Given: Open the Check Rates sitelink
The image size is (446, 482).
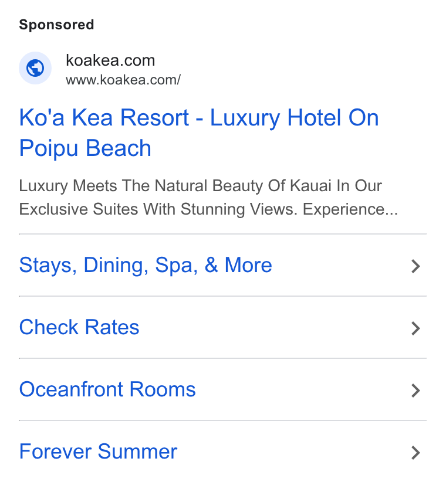Looking at the screenshot, I should coord(222,327).
